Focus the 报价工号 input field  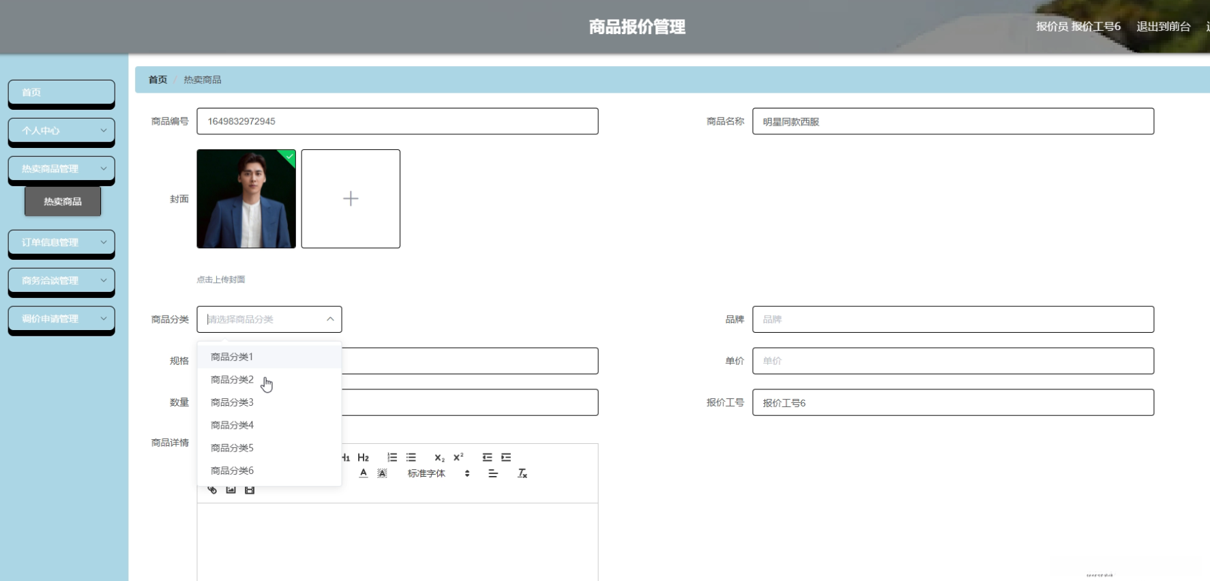pos(953,402)
